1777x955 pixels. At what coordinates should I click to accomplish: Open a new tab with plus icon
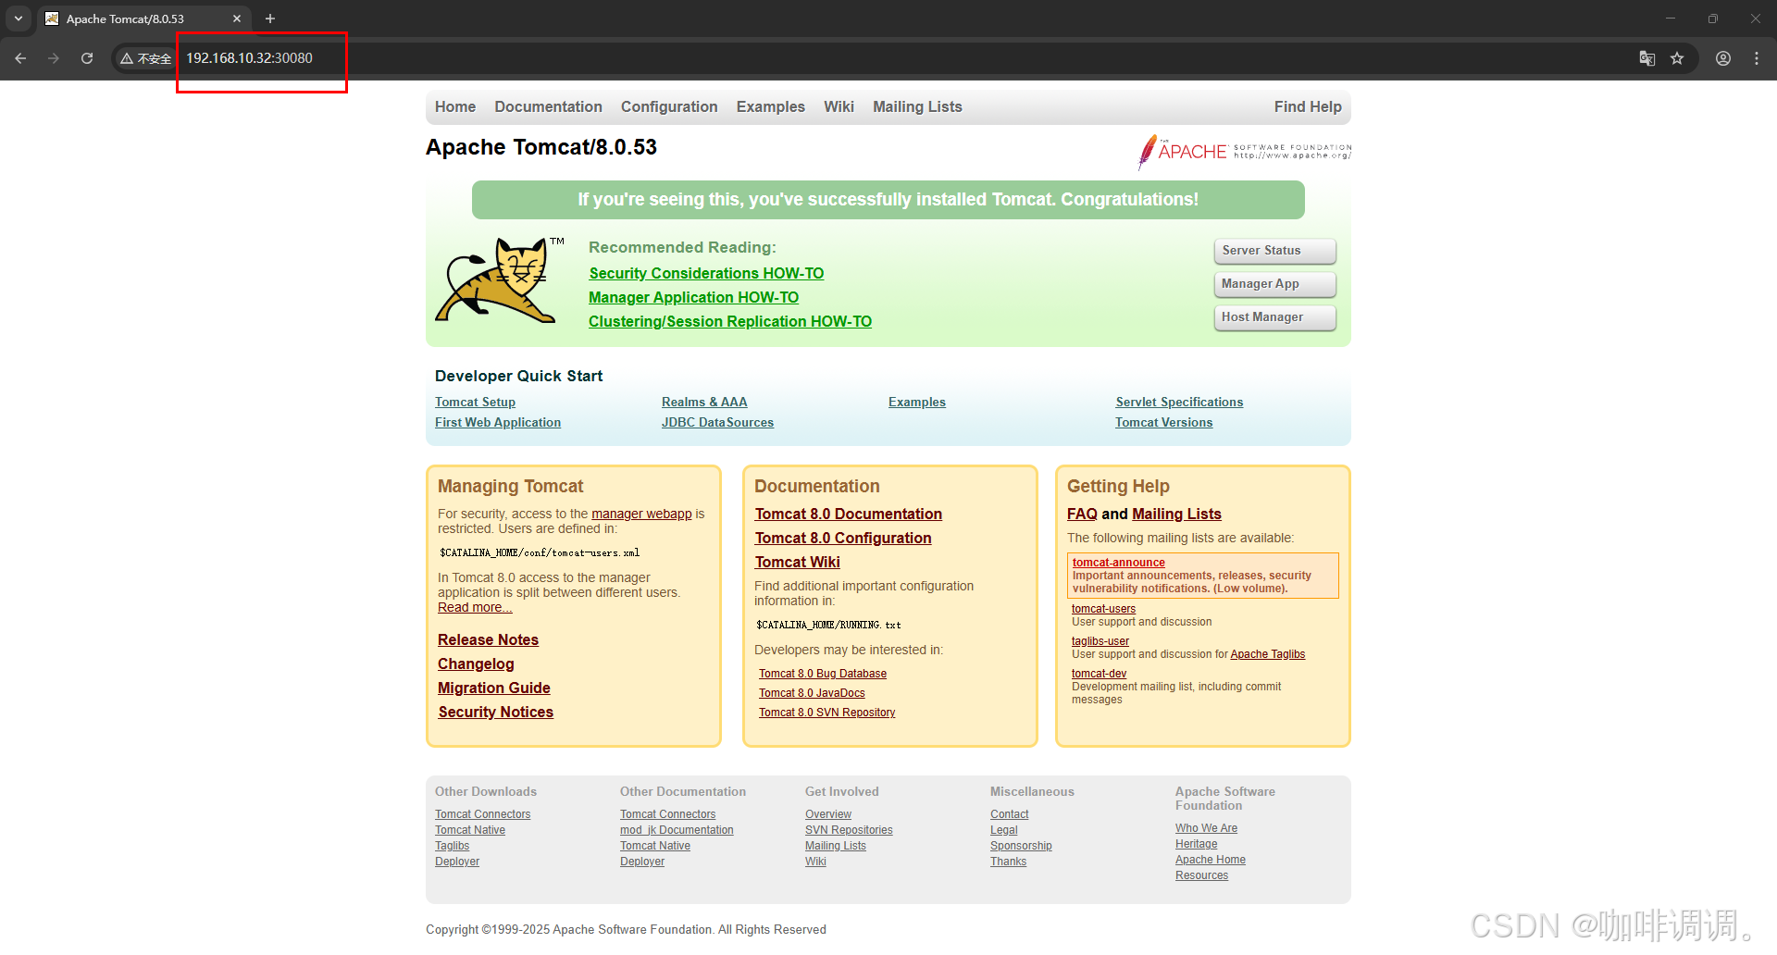[270, 19]
